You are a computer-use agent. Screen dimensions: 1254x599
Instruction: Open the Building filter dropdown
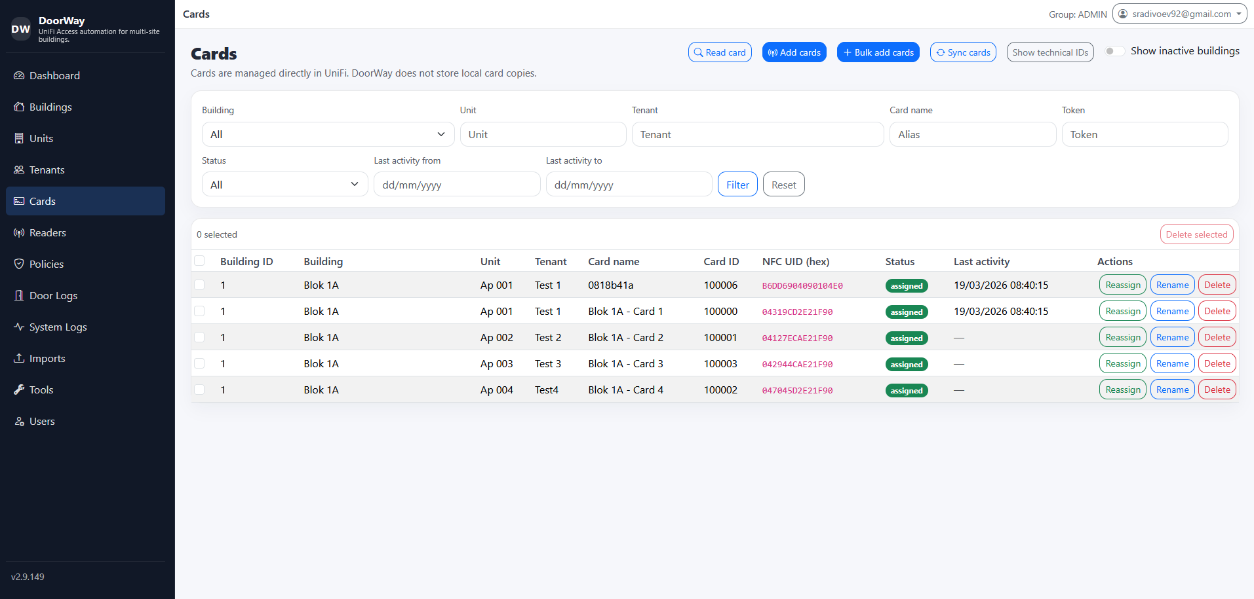pyautogui.click(x=328, y=134)
